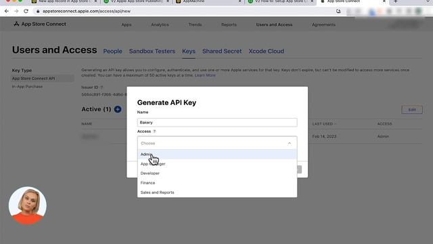Collapse the Access Choose combo box
The width and height of the screenshot is (433, 244).
click(x=217, y=143)
